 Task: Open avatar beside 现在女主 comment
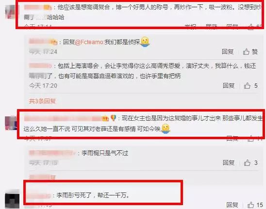click(11, 123)
